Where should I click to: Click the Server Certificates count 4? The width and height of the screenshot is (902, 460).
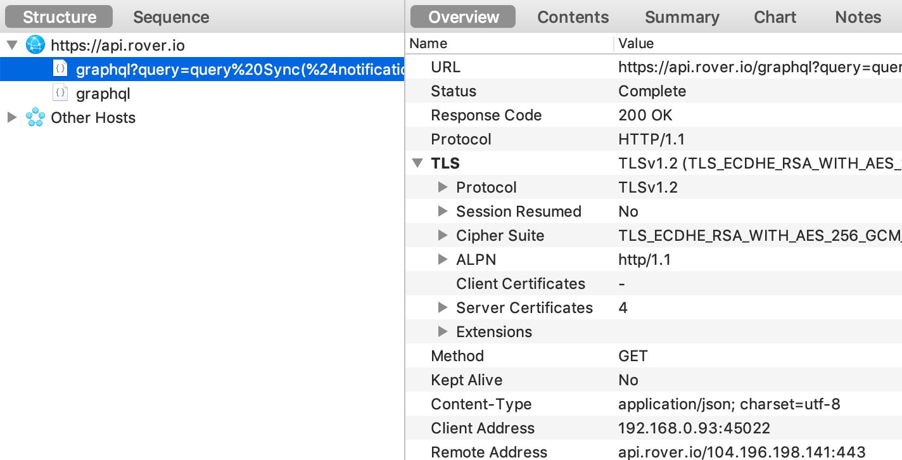623,308
